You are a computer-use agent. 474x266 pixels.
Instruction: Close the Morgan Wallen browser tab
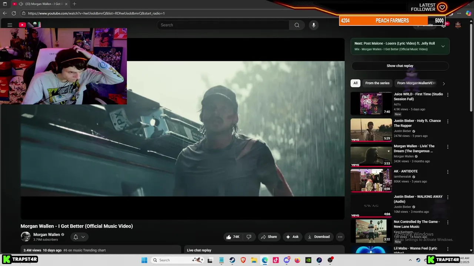[x=66, y=4]
